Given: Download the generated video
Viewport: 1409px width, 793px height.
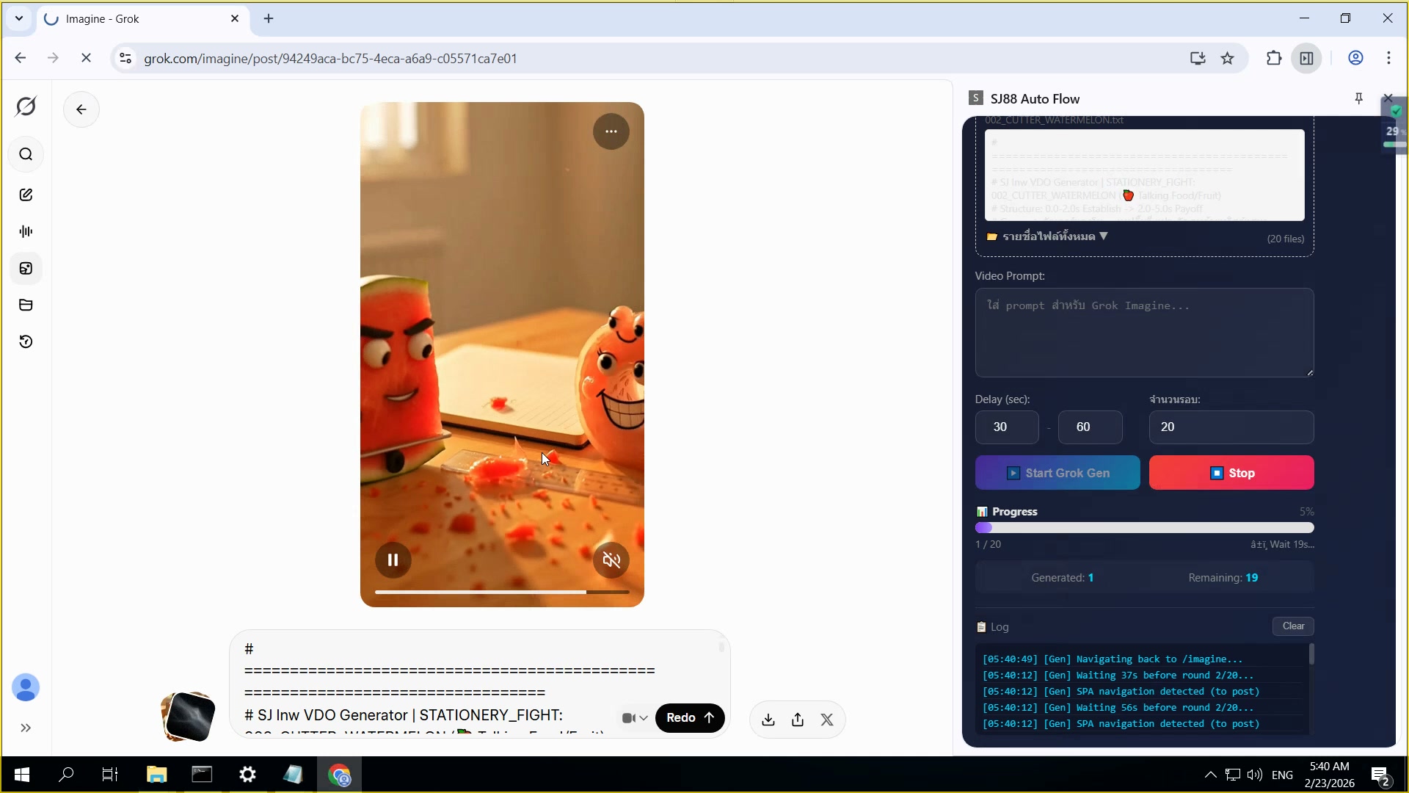Looking at the screenshot, I should [768, 720].
